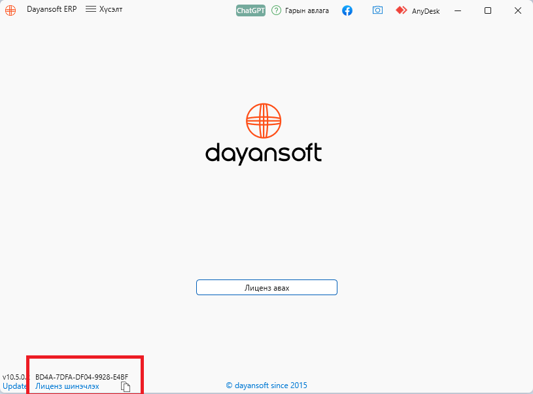
Task: Click the large orange dayansoft logo
Action: (x=264, y=134)
